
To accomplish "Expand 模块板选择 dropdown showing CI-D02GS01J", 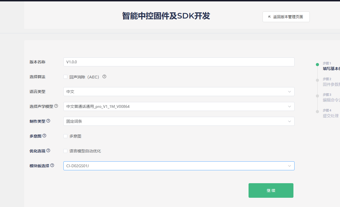I will [x=179, y=166].
